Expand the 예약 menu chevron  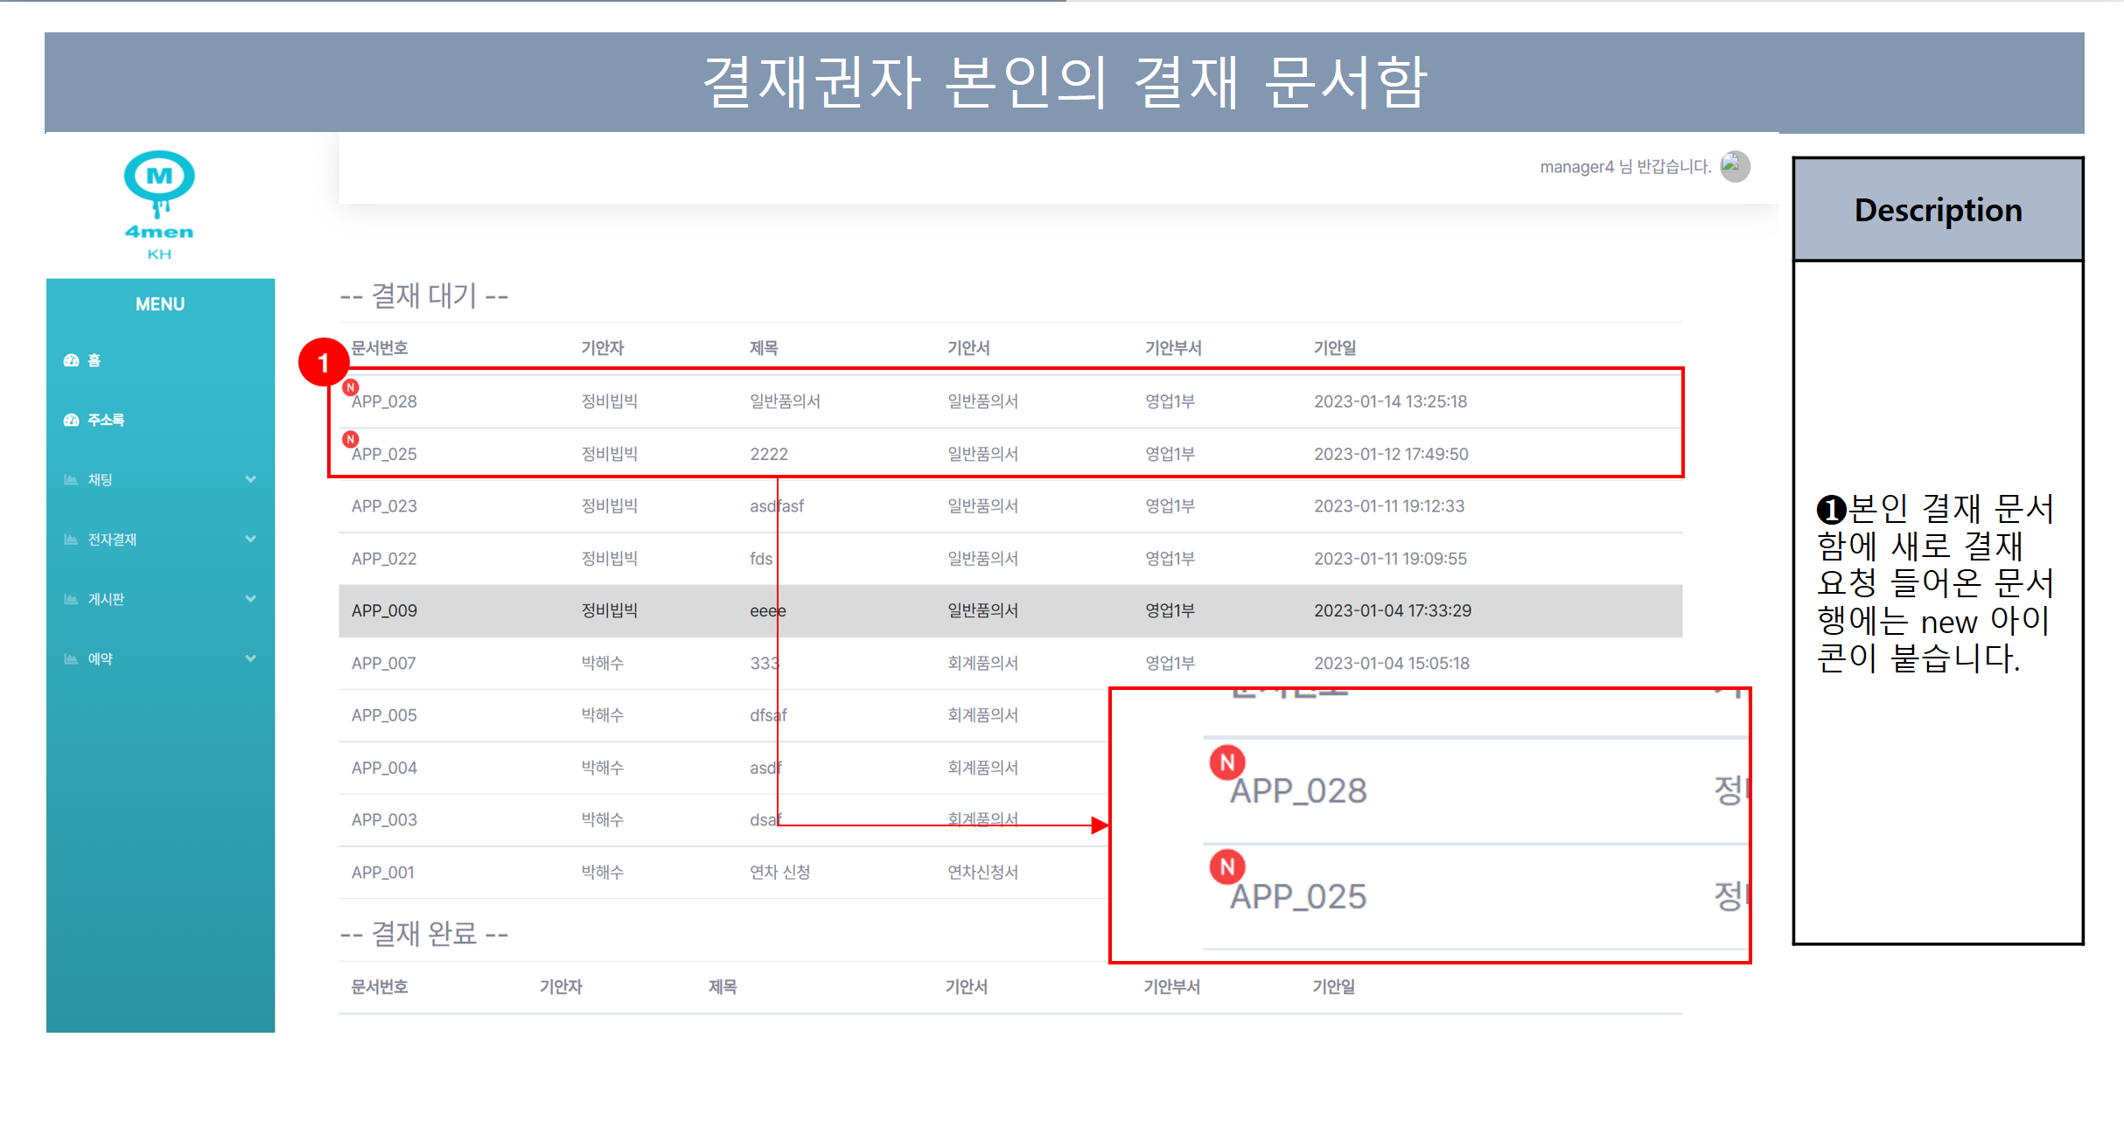(x=250, y=658)
